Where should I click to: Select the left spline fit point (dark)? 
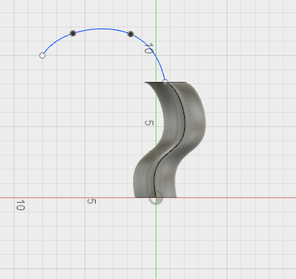point(73,33)
